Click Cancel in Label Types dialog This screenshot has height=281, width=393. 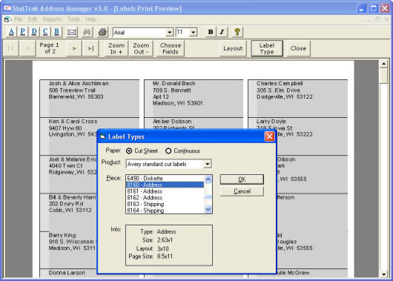click(242, 191)
